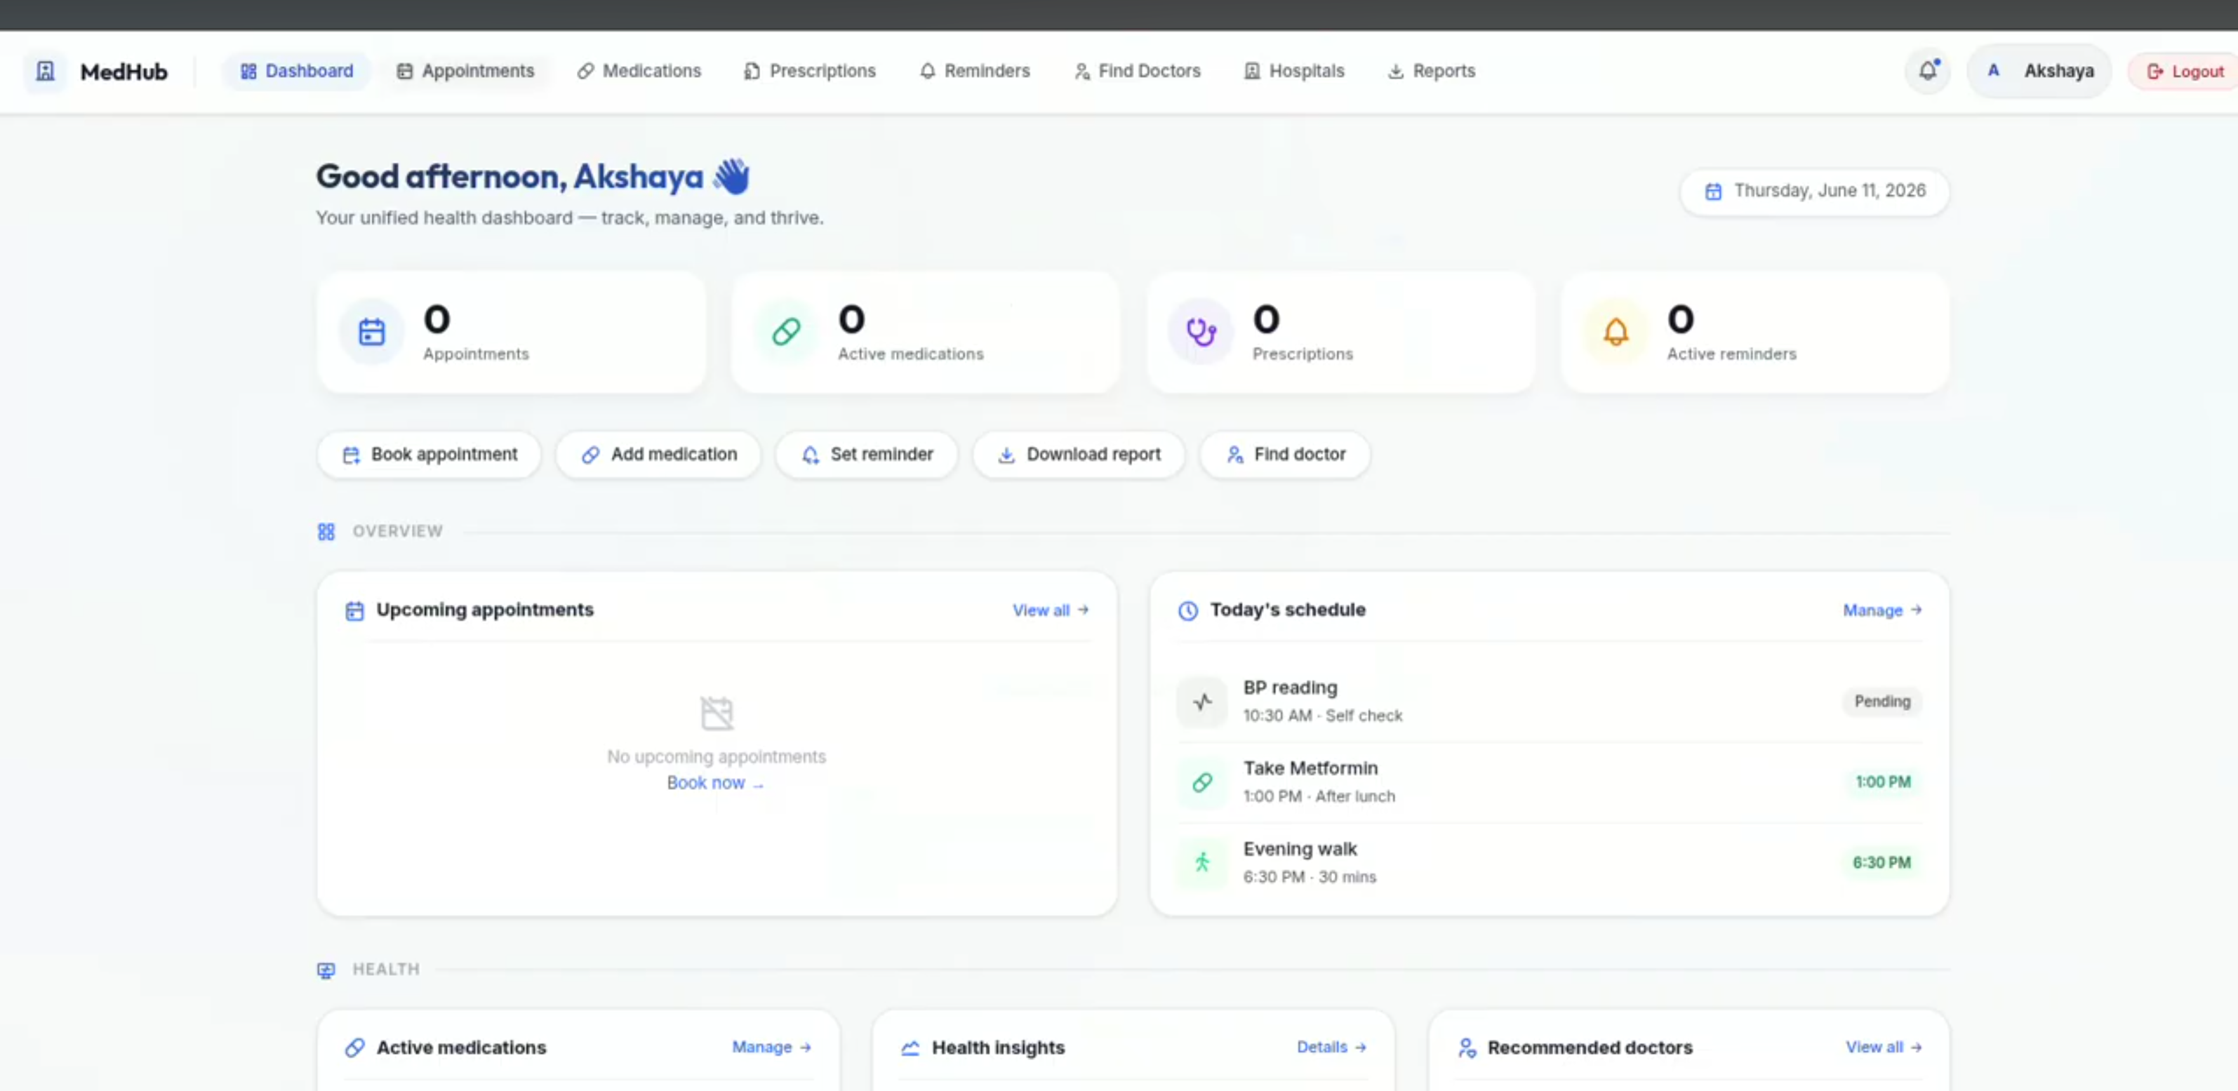Click the Akshaya avatar initial
The image size is (2238, 1091).
tap(1994, 72)
